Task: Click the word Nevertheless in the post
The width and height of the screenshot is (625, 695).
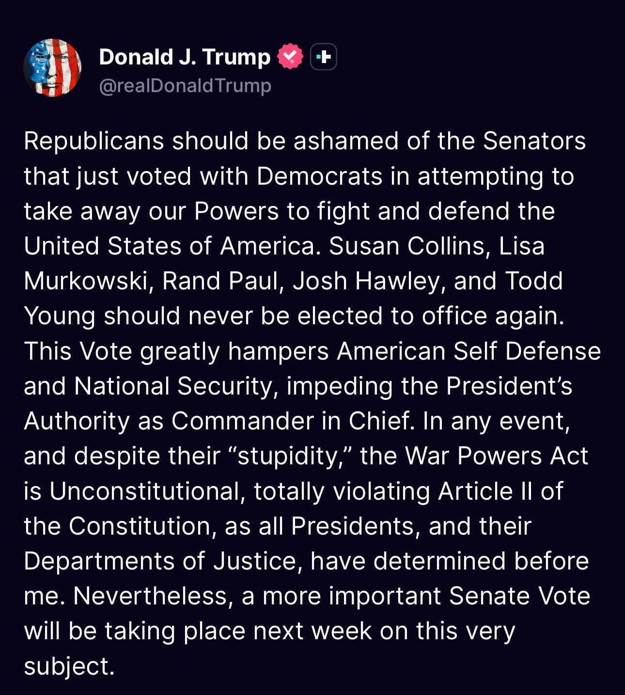Action: [x=150, y=596]
